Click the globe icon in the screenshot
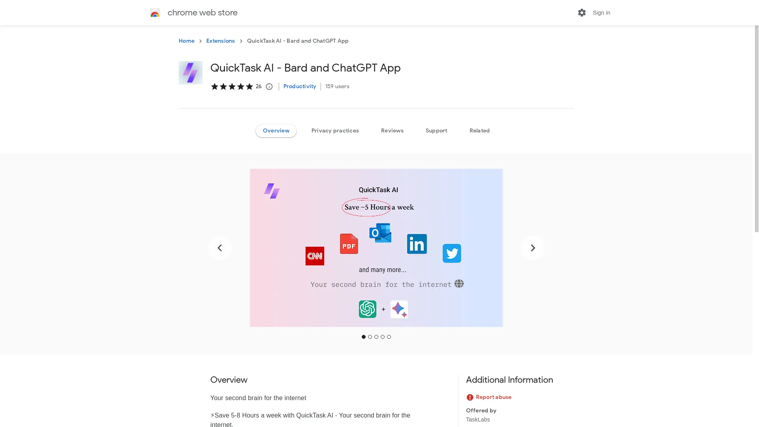This screenshot has width=759, height=427. tap(459, 284)
